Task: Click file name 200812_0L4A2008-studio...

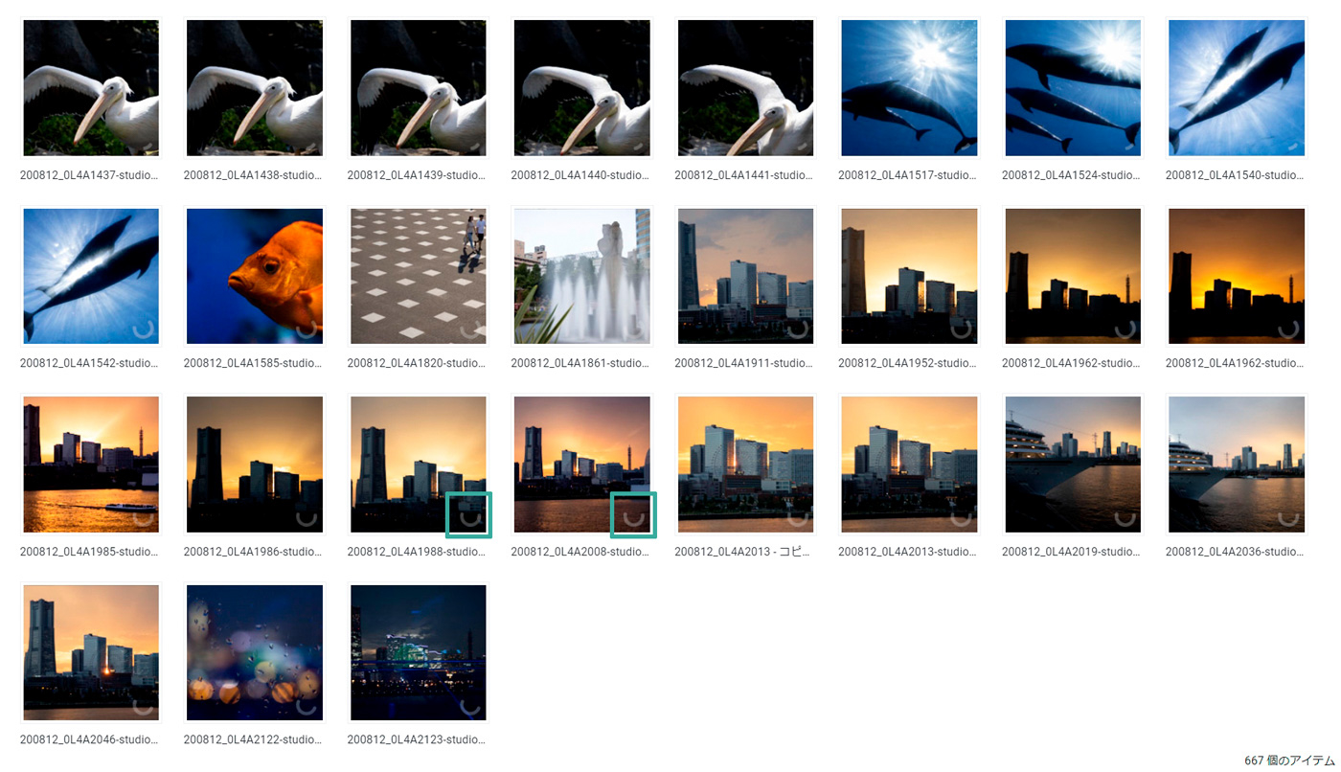Action: 580,552
